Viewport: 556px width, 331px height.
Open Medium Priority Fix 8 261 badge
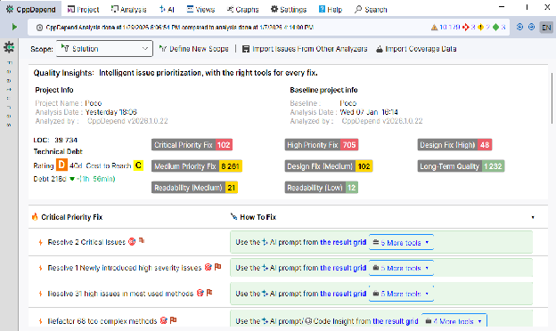197,166
